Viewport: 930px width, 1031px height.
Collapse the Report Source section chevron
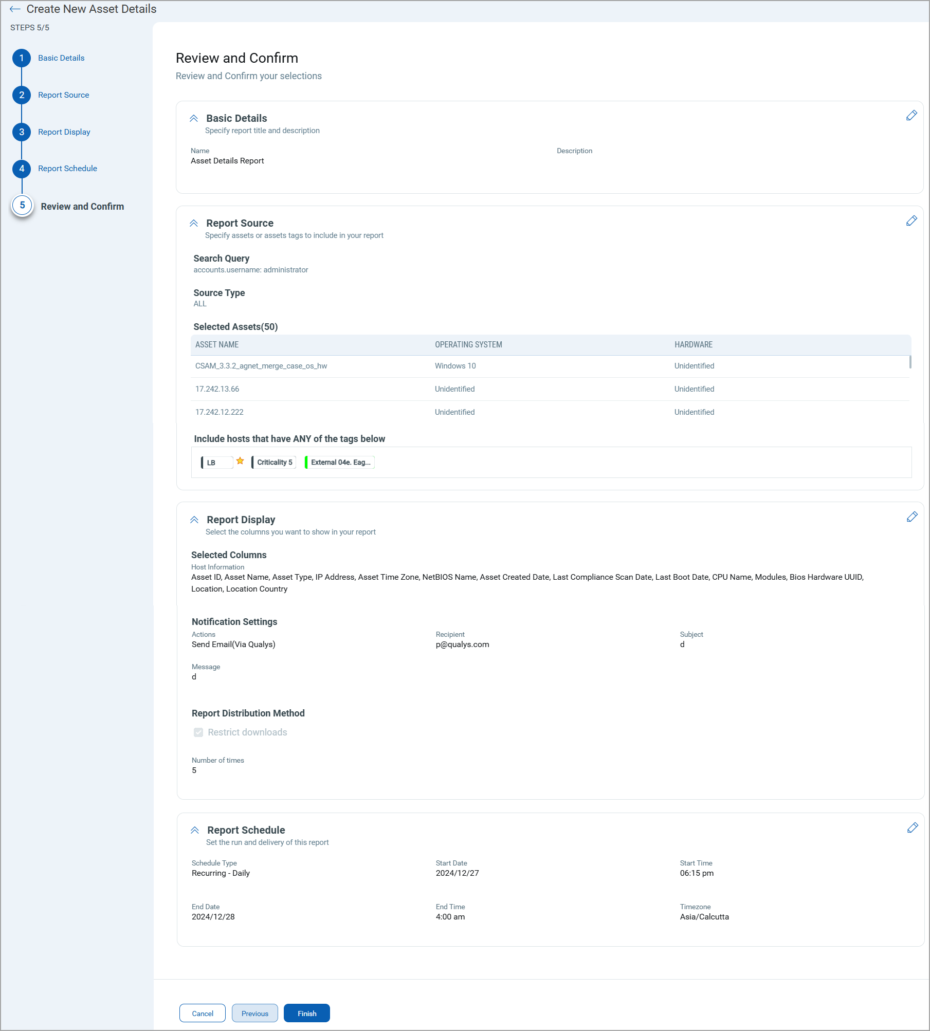[194, 223]
